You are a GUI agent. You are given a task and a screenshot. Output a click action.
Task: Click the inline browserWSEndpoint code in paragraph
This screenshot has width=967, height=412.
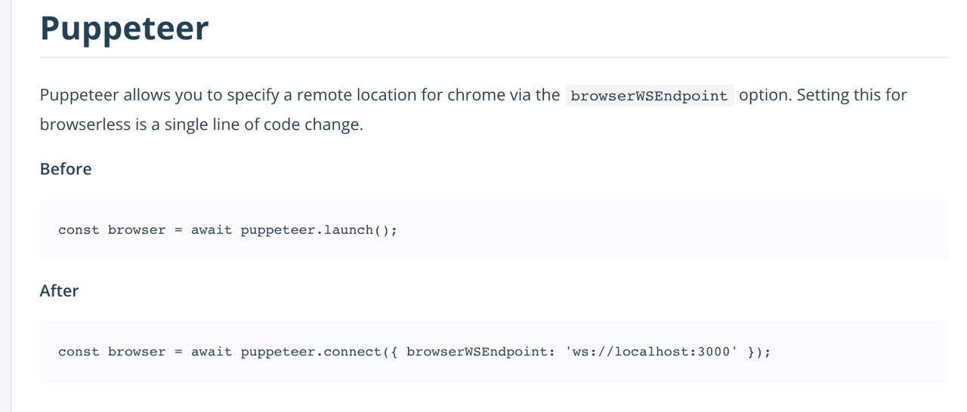coord(650,96)
